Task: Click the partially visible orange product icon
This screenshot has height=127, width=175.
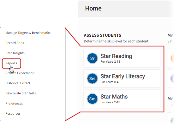Action: pos(173,58)
